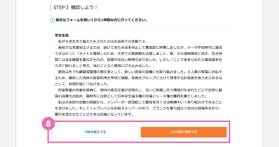
Task: Select the 1時間以内 save notice text
Action: point(101,20)
